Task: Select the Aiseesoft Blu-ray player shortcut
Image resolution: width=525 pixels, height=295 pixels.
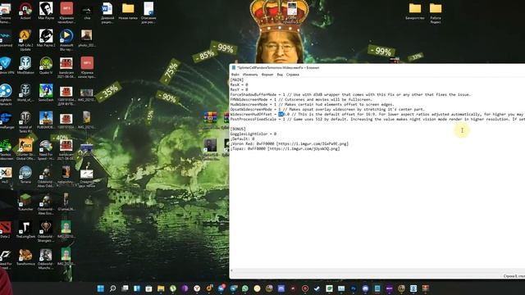Action: coord(66,40)
